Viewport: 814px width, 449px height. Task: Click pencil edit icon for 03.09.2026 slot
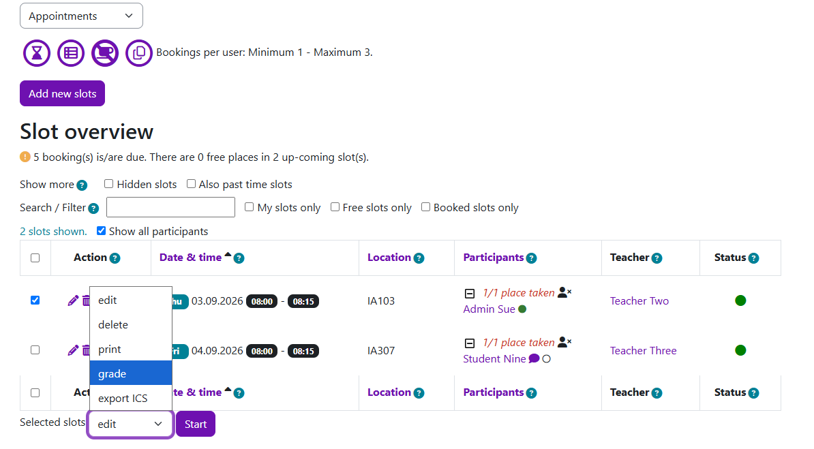[x=73, y=300]
